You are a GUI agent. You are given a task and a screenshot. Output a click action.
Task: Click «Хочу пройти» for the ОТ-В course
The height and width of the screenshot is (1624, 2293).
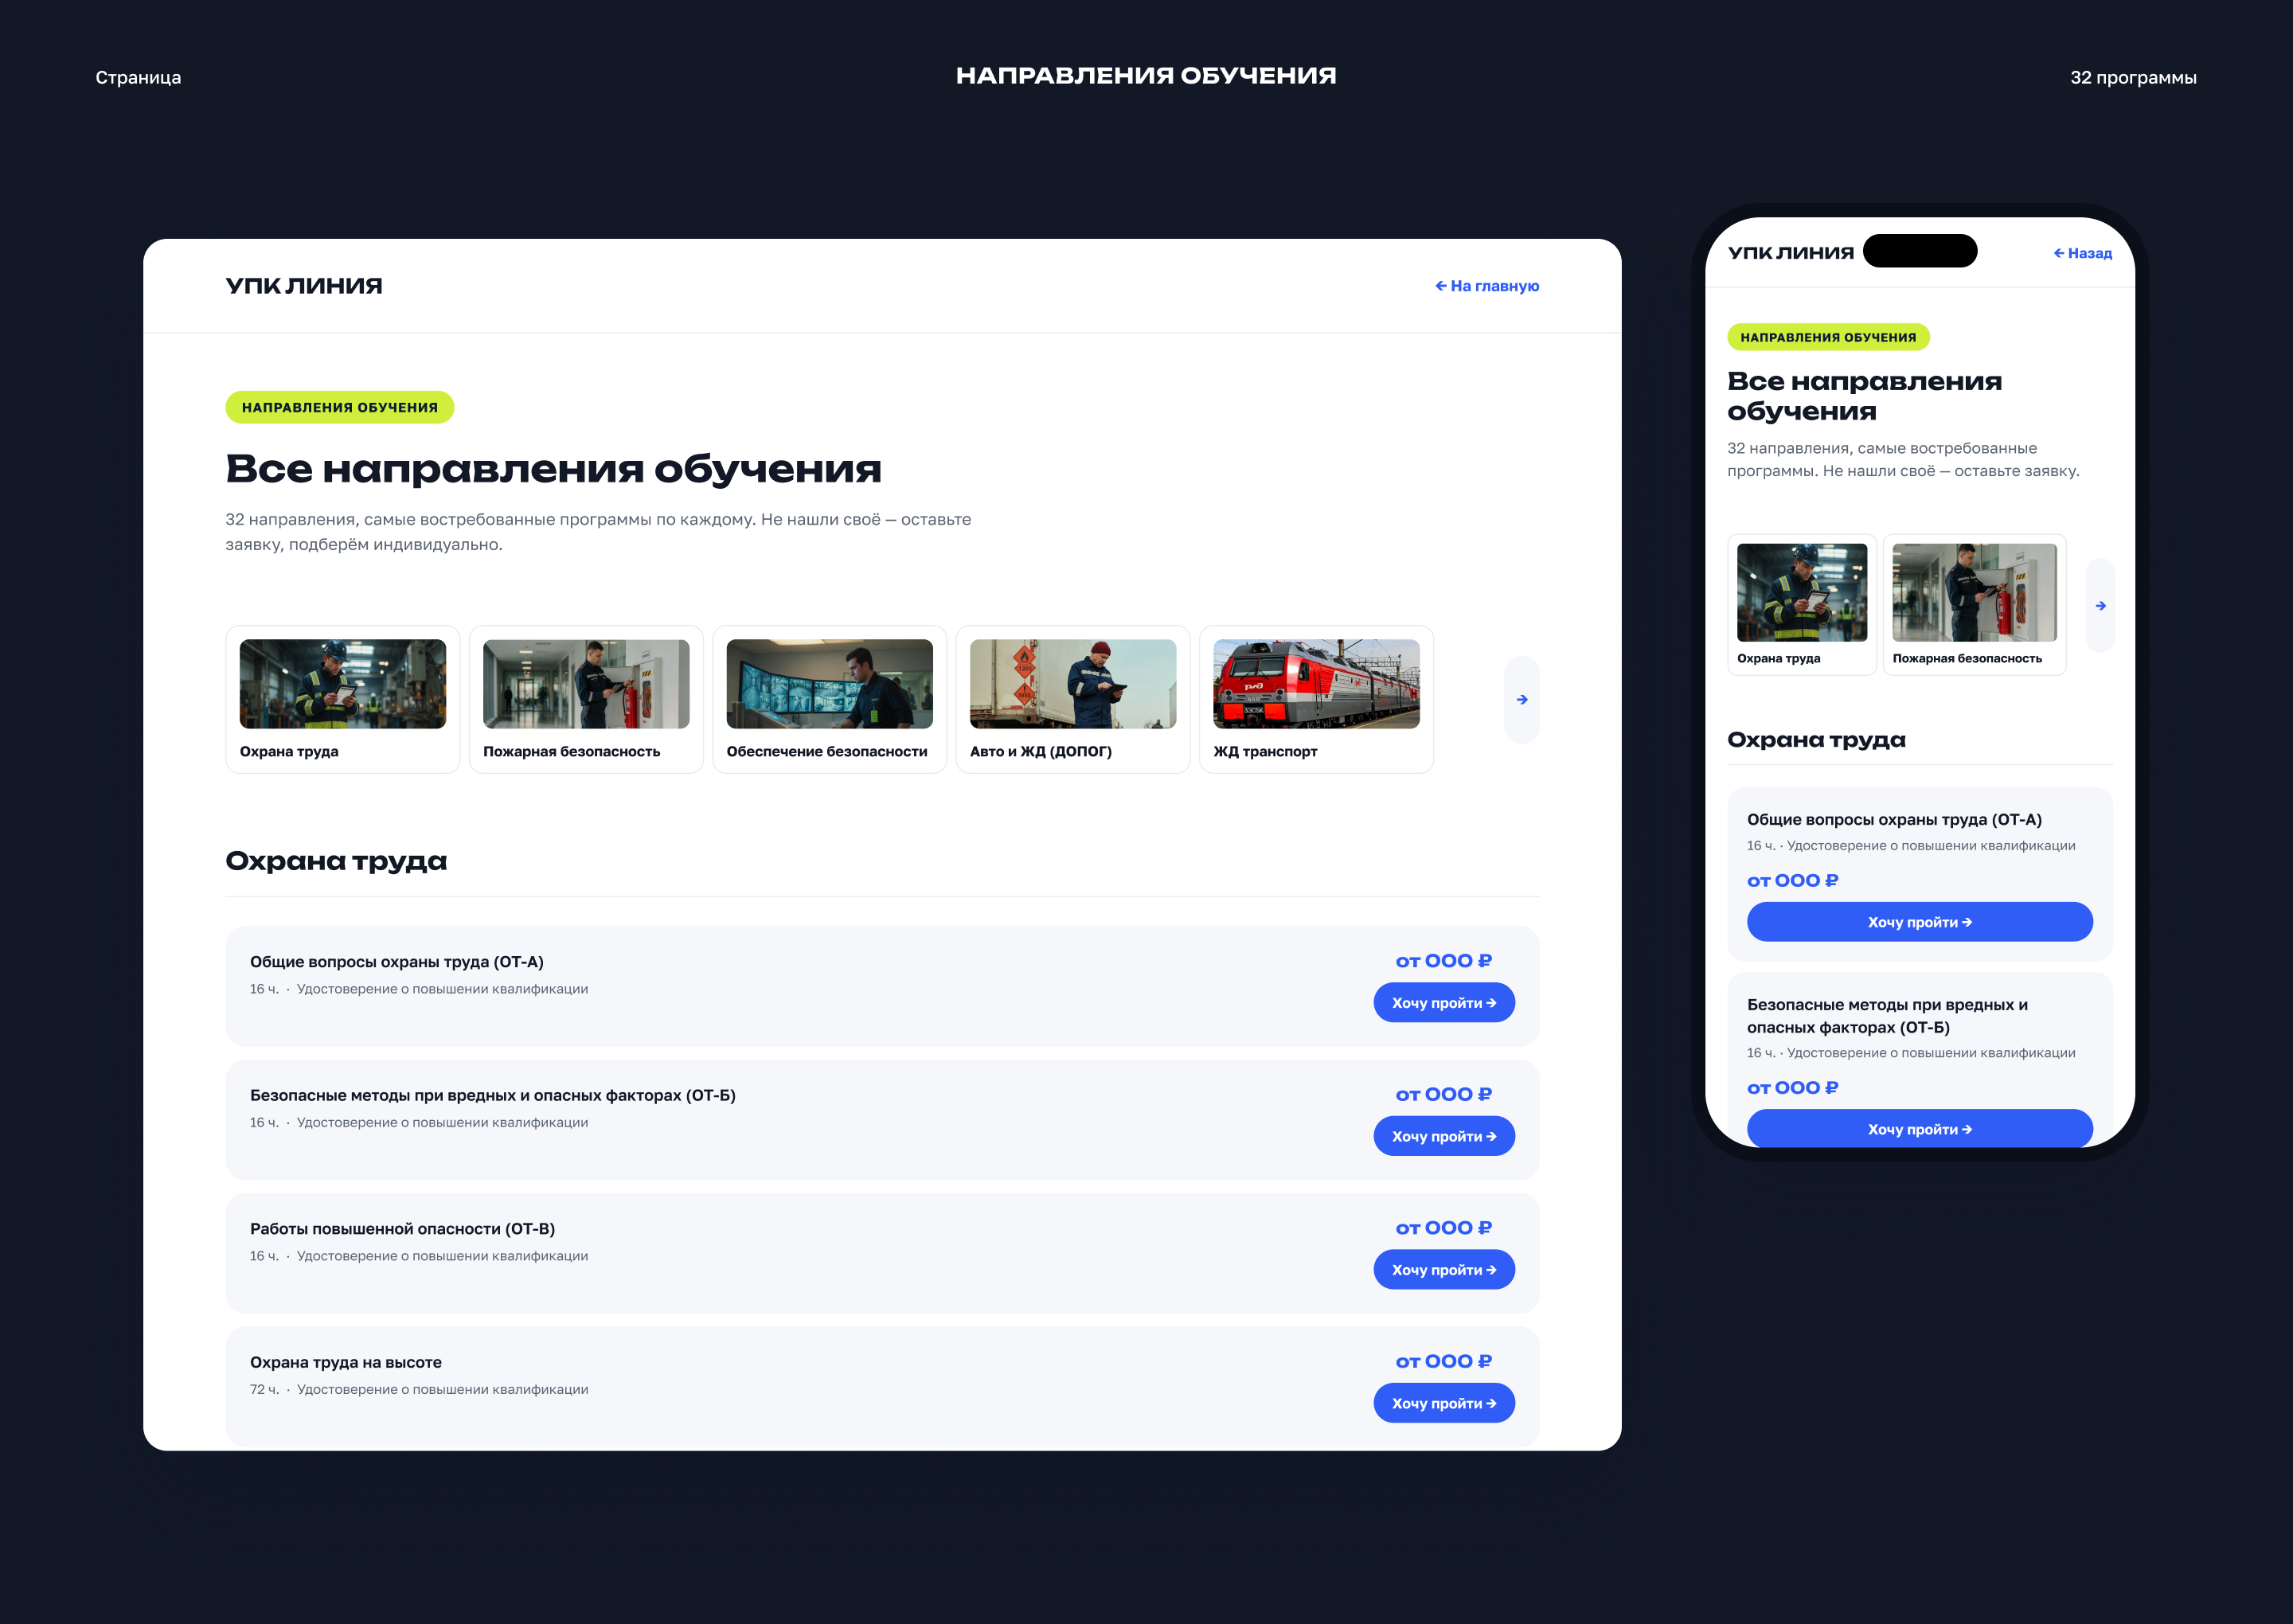(1444, 1270)
